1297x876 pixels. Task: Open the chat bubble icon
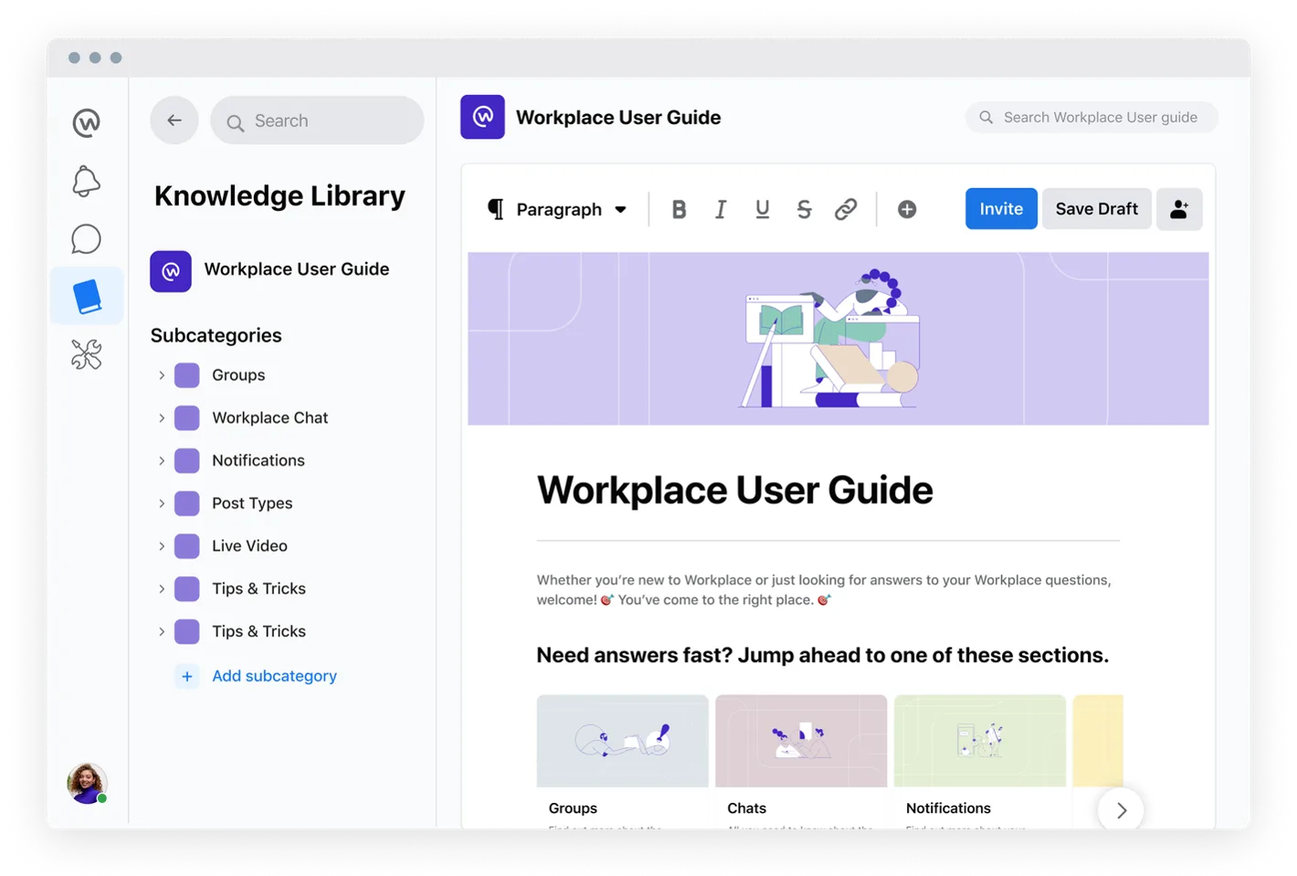86,239
